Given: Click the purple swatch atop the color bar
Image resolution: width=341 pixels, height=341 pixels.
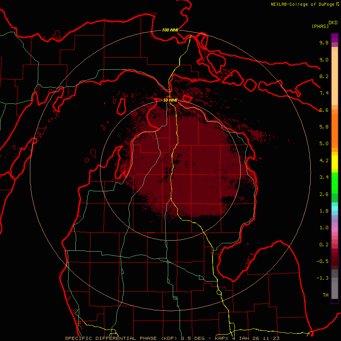Looking at the screenshot, I should 335,38.
